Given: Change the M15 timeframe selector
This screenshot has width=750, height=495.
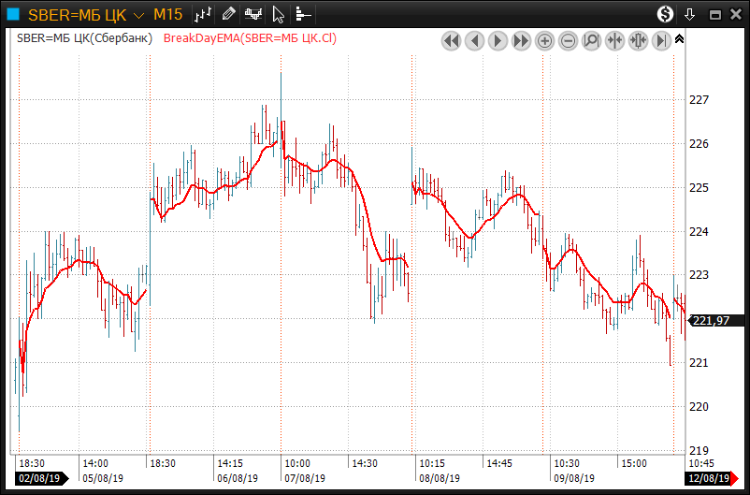Looking at the screenshot, I should point(168,15).
